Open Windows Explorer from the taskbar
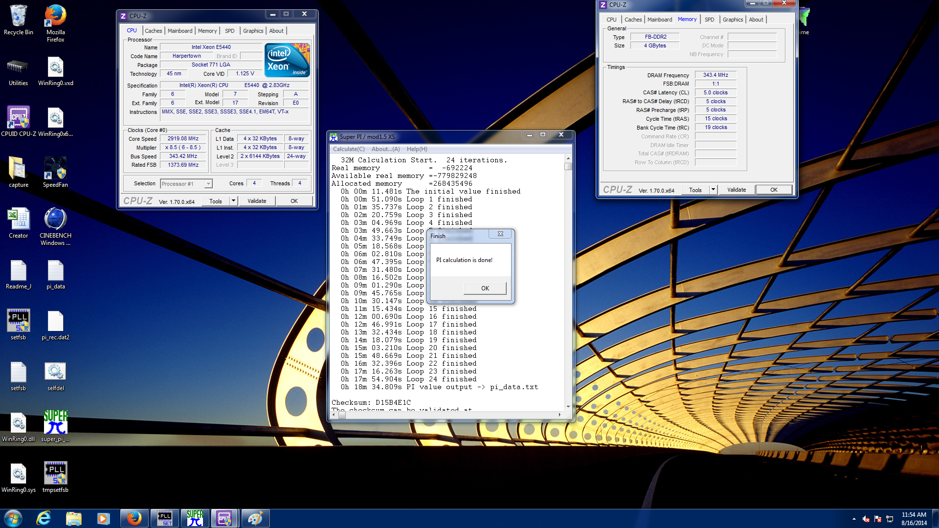This screenshot has width=939, height=528. point(73,518)
